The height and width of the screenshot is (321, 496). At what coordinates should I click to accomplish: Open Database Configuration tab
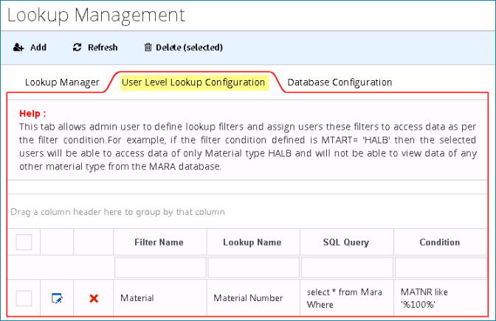[x=340, y=82]
